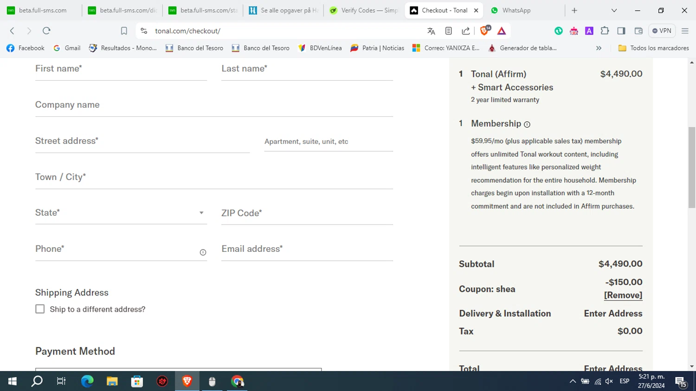Open the Brave wallet icon
The image size is (696, 391).
638,31
